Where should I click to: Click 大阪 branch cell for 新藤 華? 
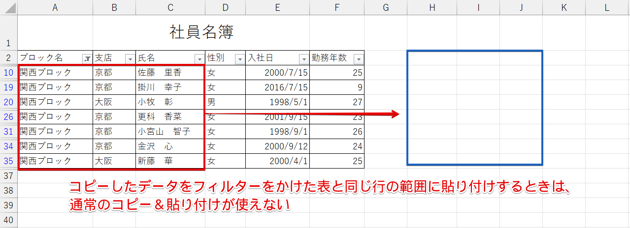pos(114,161)
